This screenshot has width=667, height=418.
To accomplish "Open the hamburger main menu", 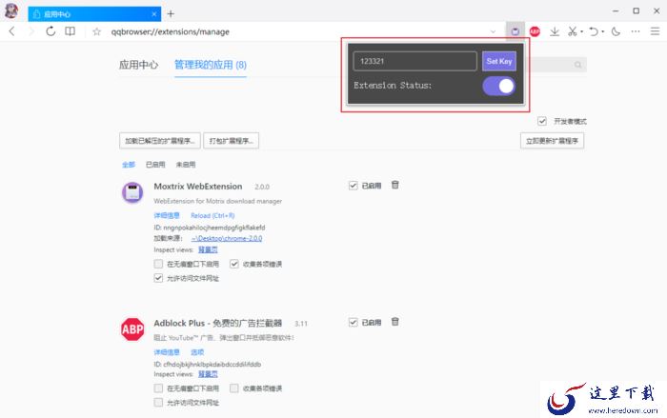I will 656,31.
